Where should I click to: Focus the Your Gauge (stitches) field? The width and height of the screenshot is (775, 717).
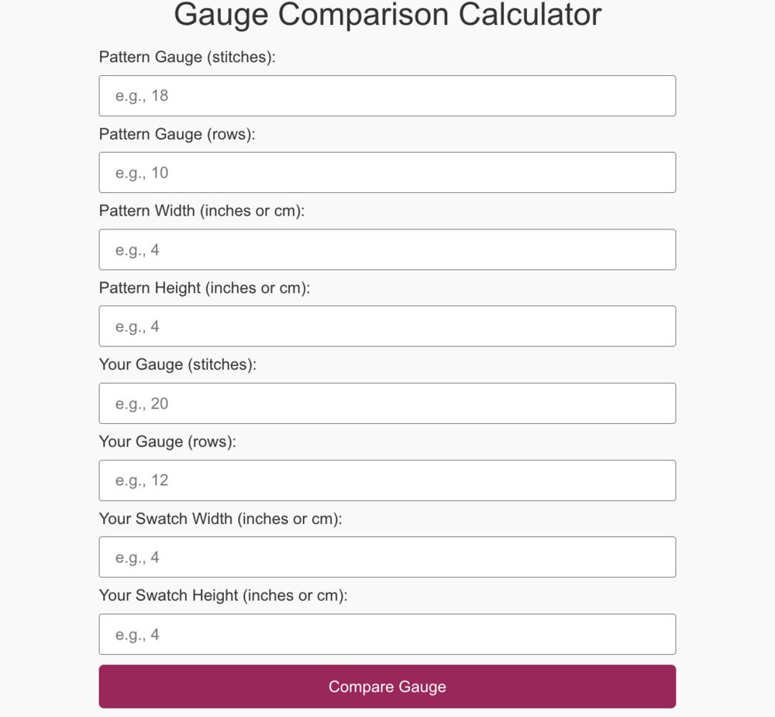pos(387,402)
